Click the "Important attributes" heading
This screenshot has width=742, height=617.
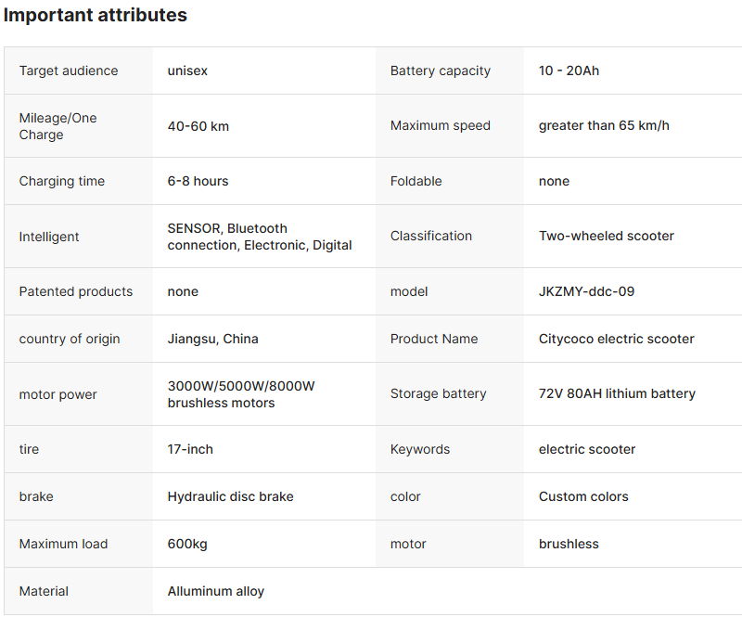[x=96, y=16]
